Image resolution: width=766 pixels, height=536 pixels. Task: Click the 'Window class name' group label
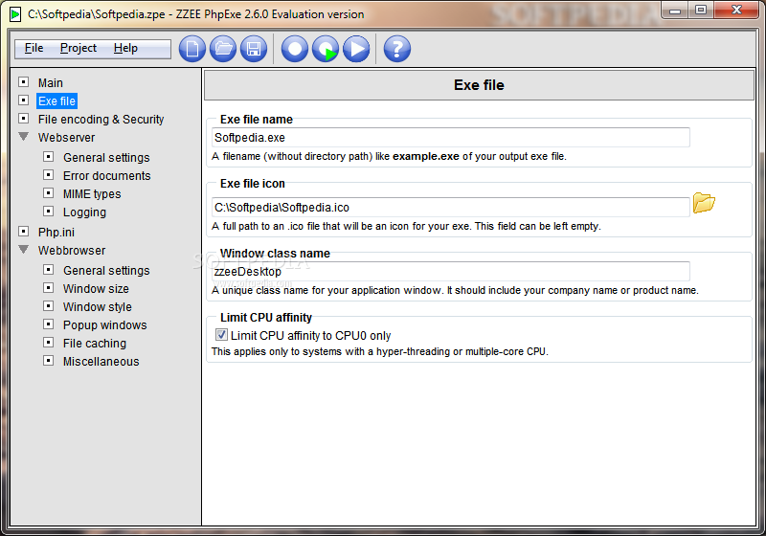tap(275, 254)
